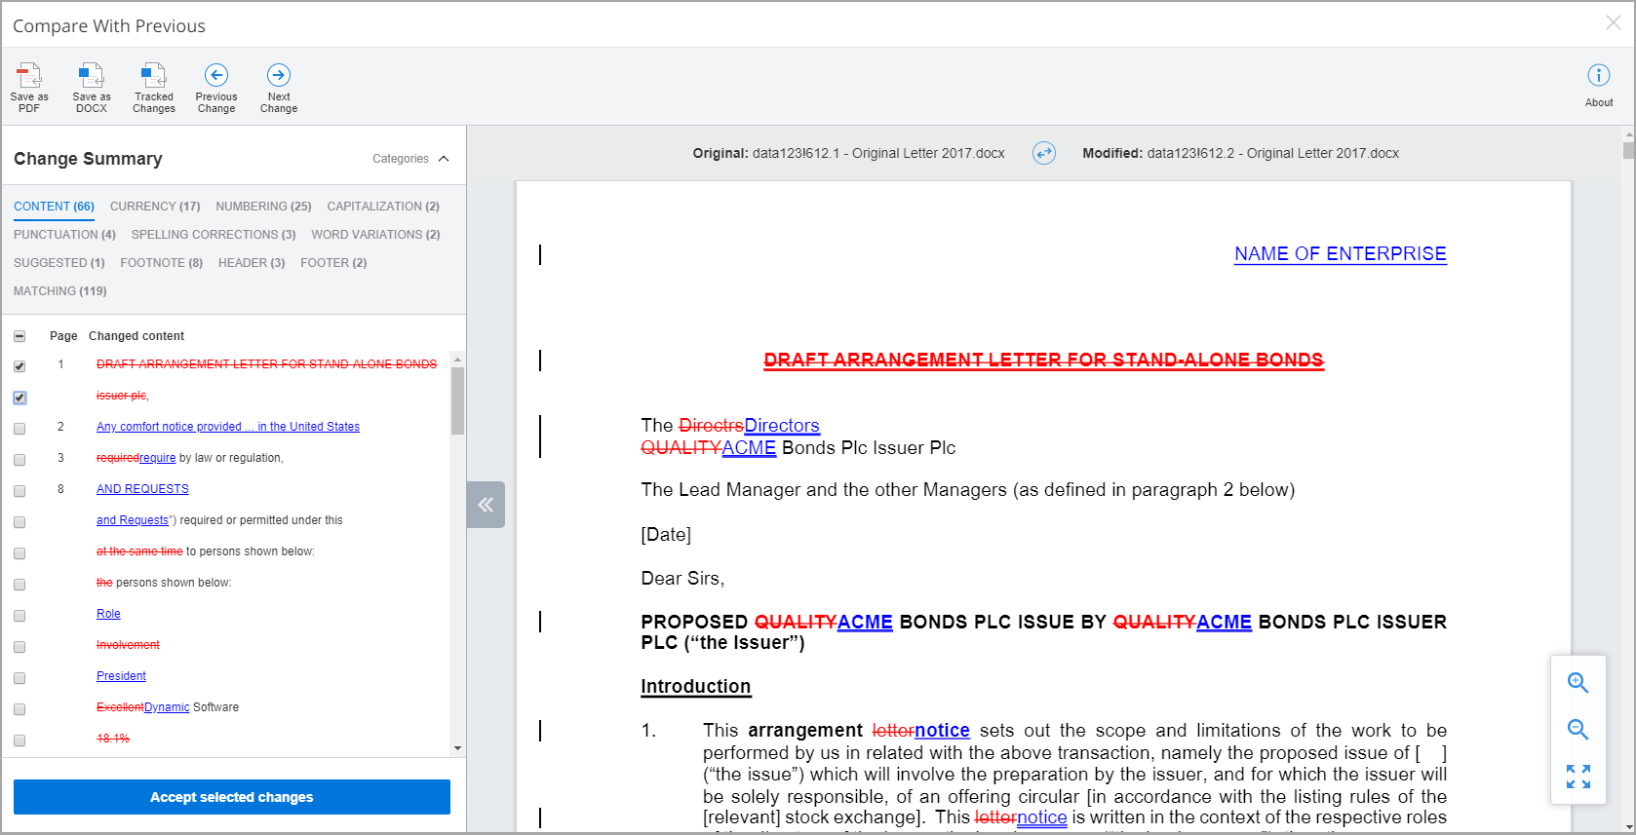Open the Tracked Changes tool

[154, 76]
